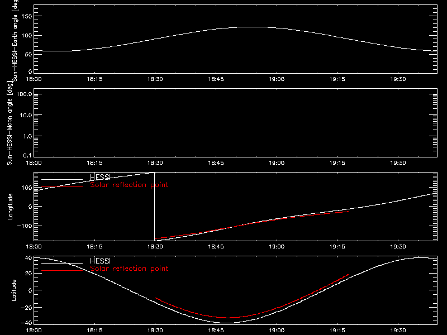447x335 pixels.
Task: Click '18:45' label below Earth angle plot
Action: (216, 79)
